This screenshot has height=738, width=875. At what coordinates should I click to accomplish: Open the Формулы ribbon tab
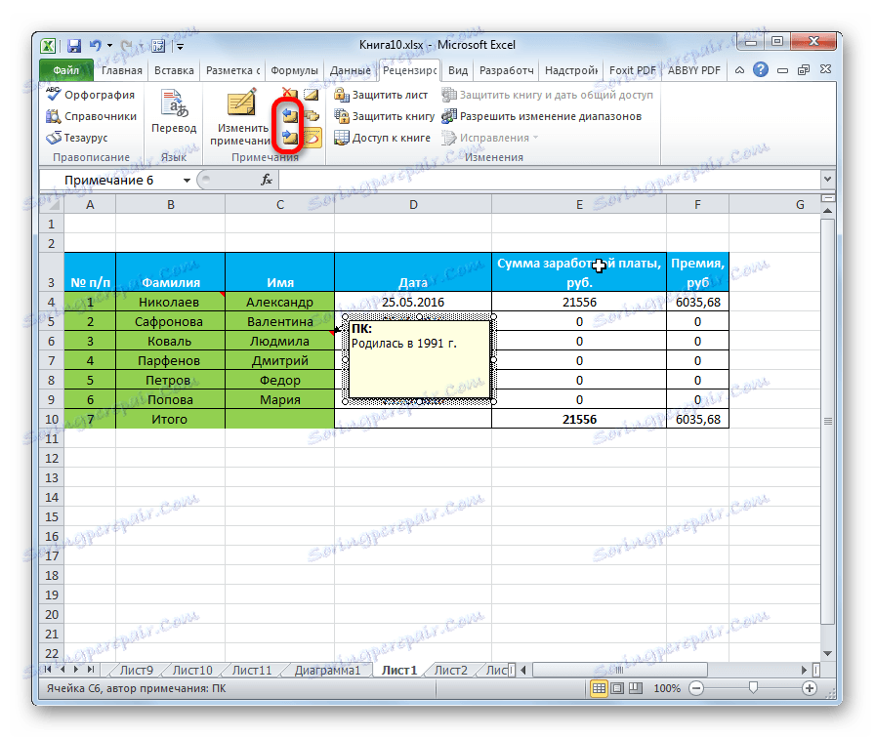[294, 70]
